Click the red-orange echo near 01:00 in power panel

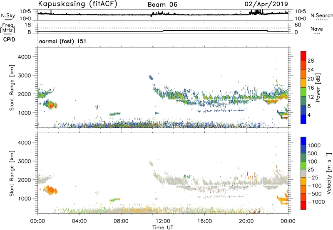(50, 105)
